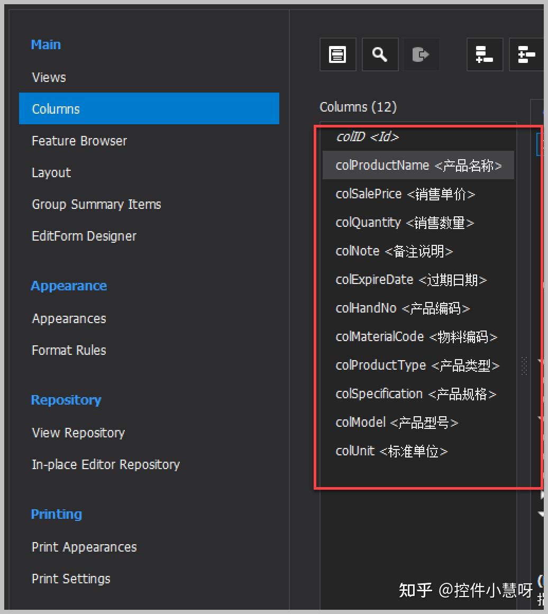The image size is (548, 614).
Task: Click the insert column toolbar icon
Action: 526,54
